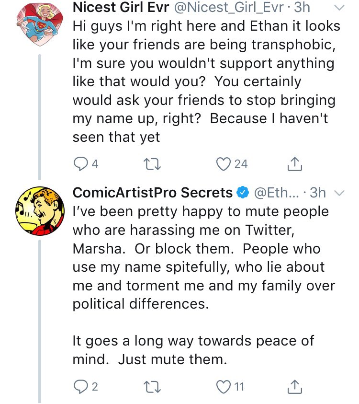Open the tweet about muting harassers
Screen dimensions: 359x404
pyautogui.click(x=201, y=268)
